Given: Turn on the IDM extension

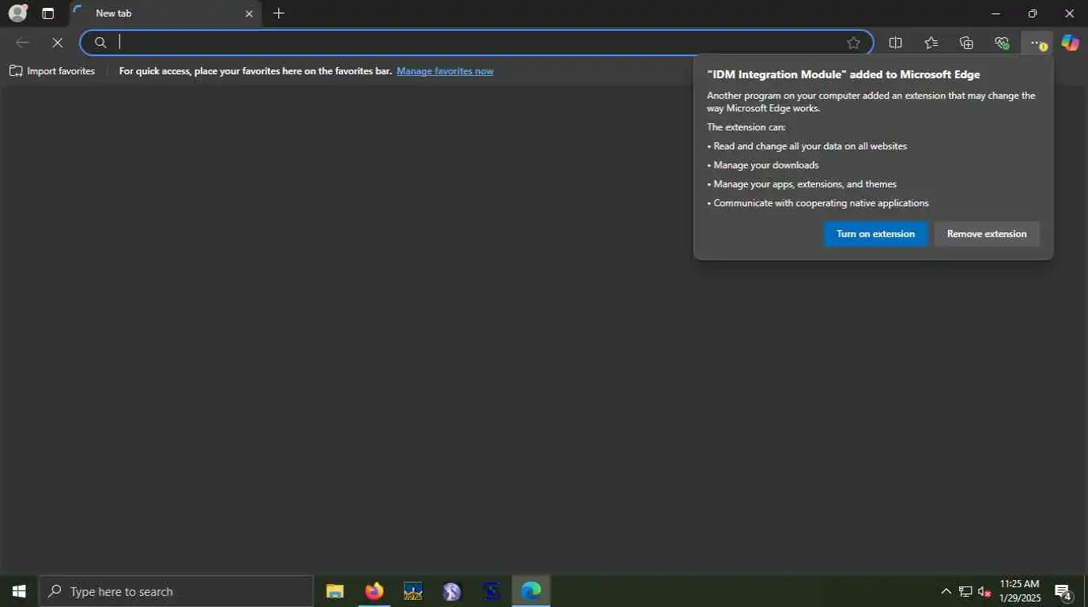Looking at the screenshot, I should (x=875, y=234).
